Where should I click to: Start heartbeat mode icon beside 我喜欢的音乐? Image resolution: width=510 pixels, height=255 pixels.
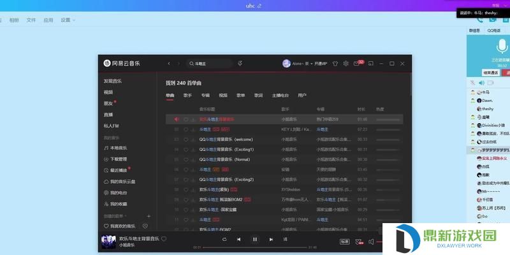pos(145,226)
